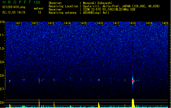The width and height of the screenshot is (171, 108).
Task: Click the 0.9 kHz frequency label
Action: [2, 62]
